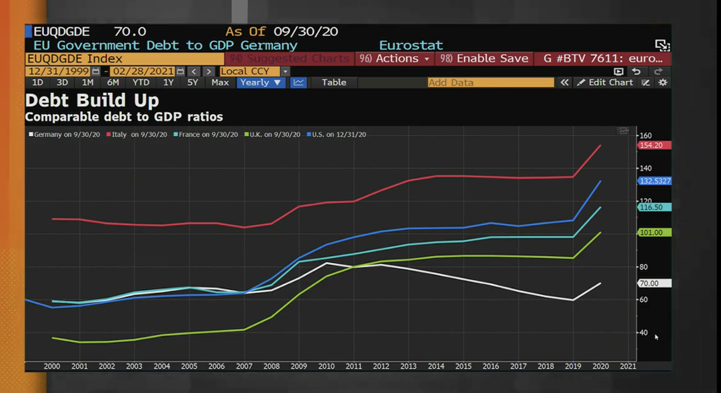Click the Enable Save button
721x393 pixels.
coord(484,58)
